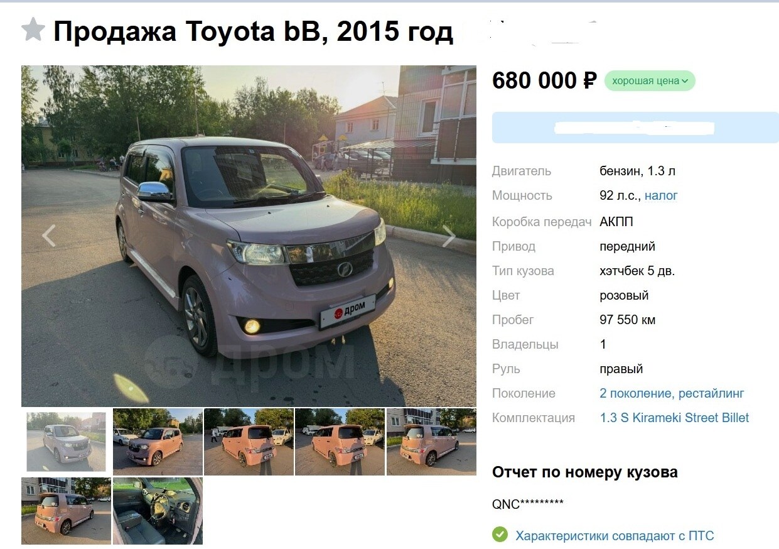Click the 'Характеристики совпадают с ПТС' link
The width and height of the screenshot is (779, 549).
click(615, 536)
